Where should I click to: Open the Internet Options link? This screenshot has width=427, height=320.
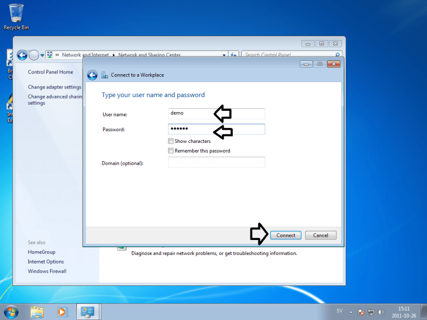pyautogui.click(x=46, y=262)
